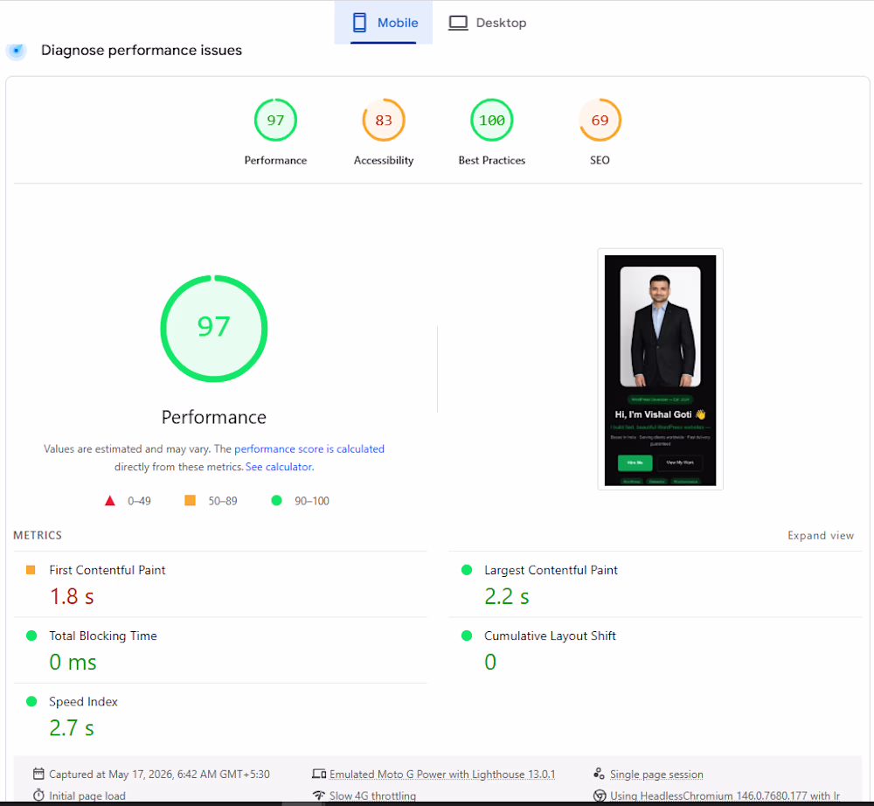Screen dimensions: 874x806
Task: Click the green Largest Contentful Paint indicator
Action: point(467,570)
